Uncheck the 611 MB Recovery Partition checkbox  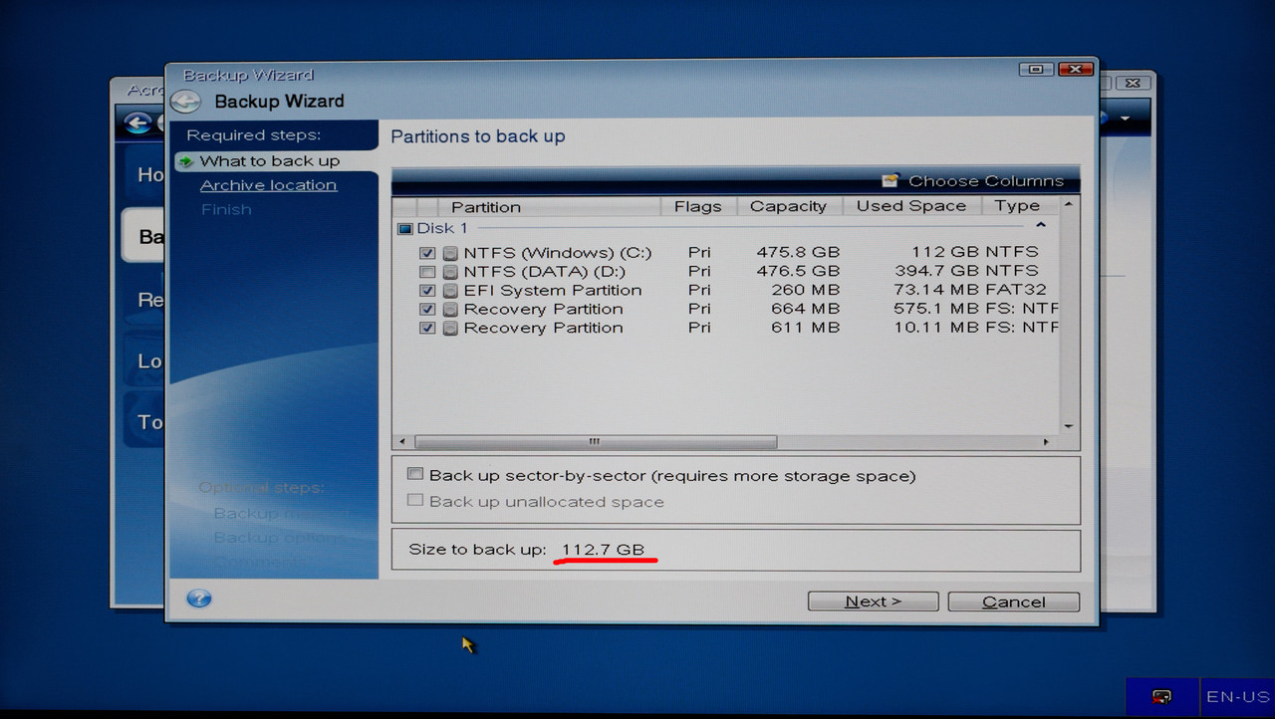pos(427,328)
